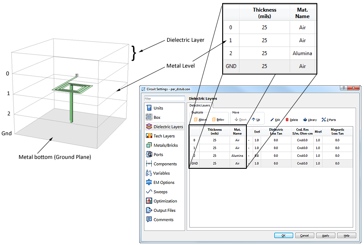Open the Units settings page

[158, 108]
